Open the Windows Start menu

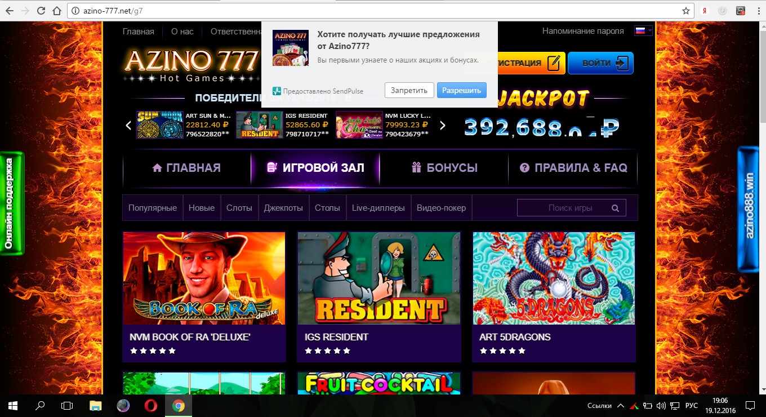tap(14, 406)
